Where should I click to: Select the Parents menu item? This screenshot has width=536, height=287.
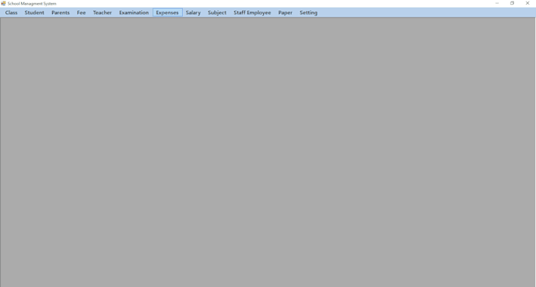tap(61, 13)
